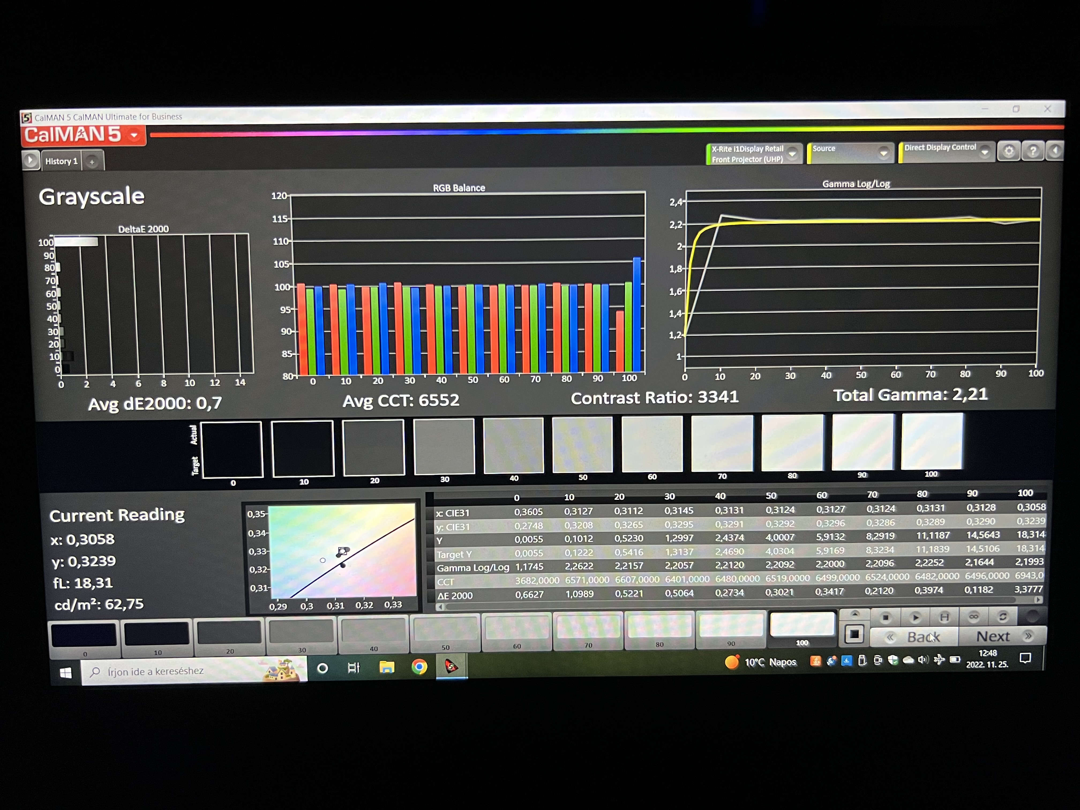
Task: Open the help question mark icon
Action: [x=1033, y=151]
